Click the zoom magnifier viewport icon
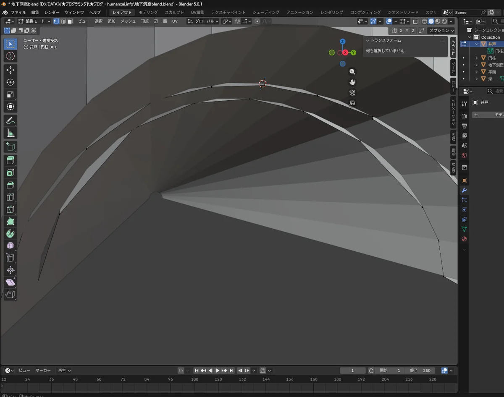The height and width of the screenshot is (397, 504). point(352,72)
